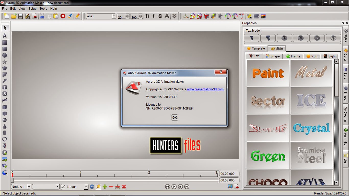Open a file with the folder icon

tap(14, 16)
